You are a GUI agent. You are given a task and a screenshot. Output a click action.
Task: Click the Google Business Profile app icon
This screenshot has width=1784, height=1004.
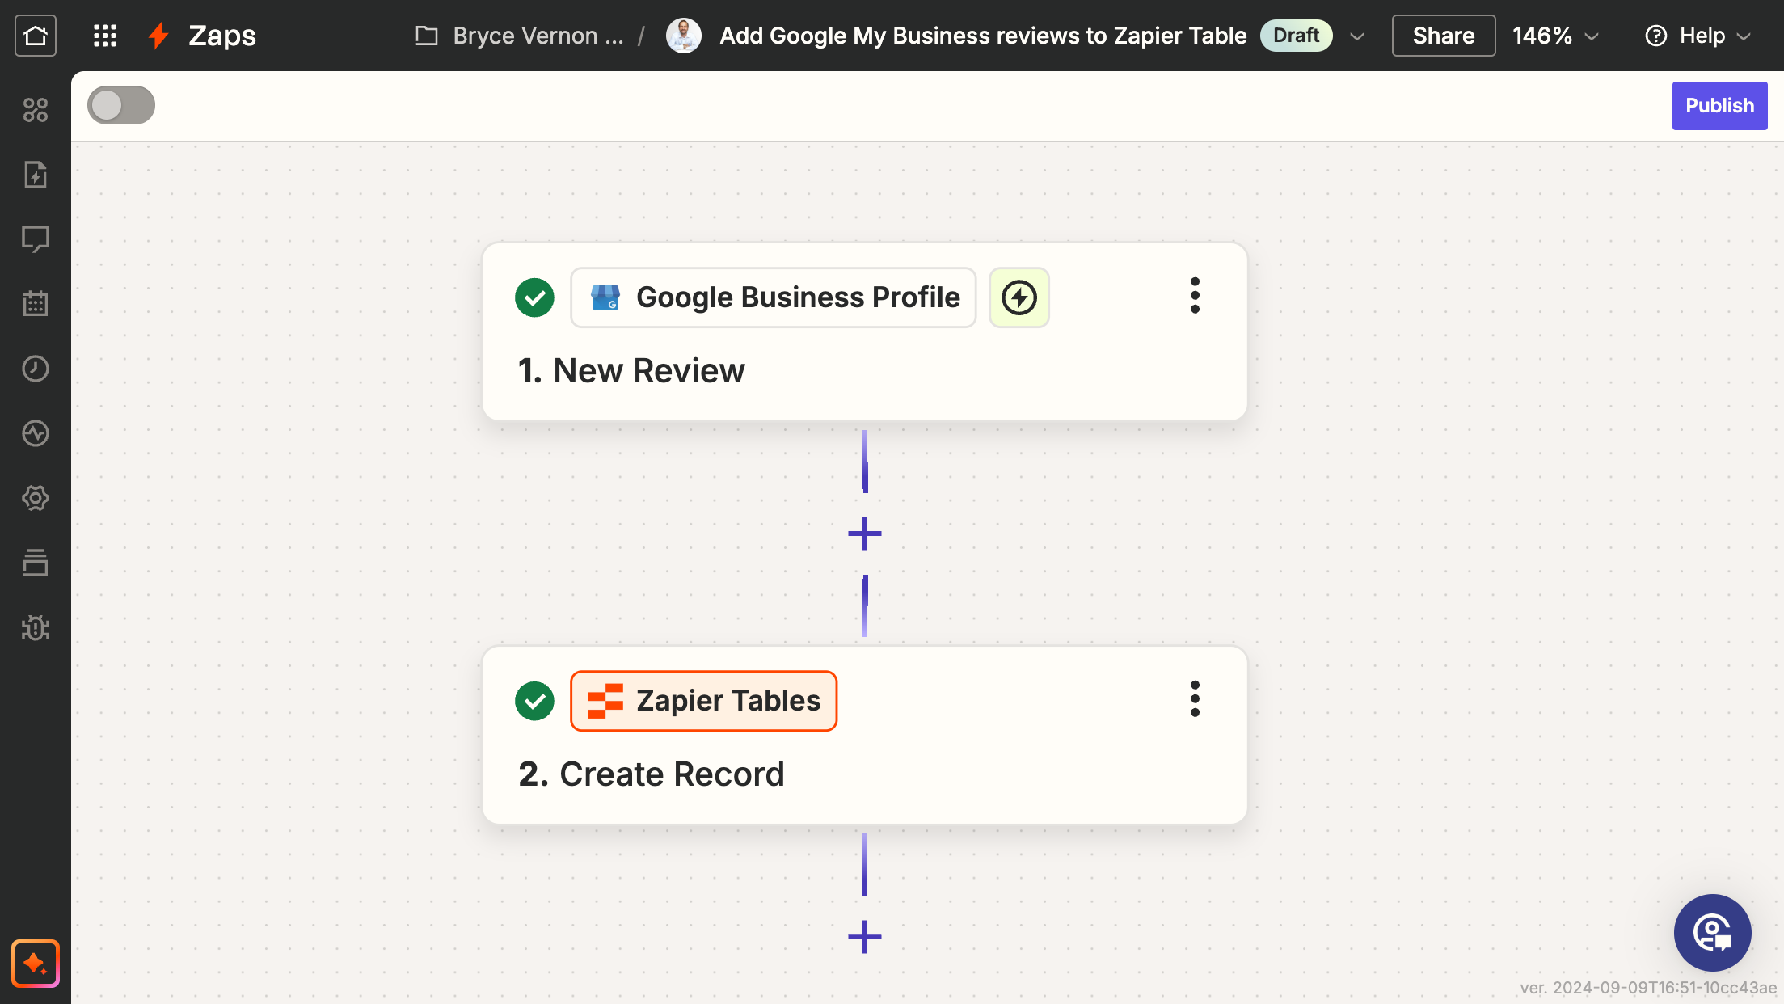pyautogui.click(x=604, y=297)
